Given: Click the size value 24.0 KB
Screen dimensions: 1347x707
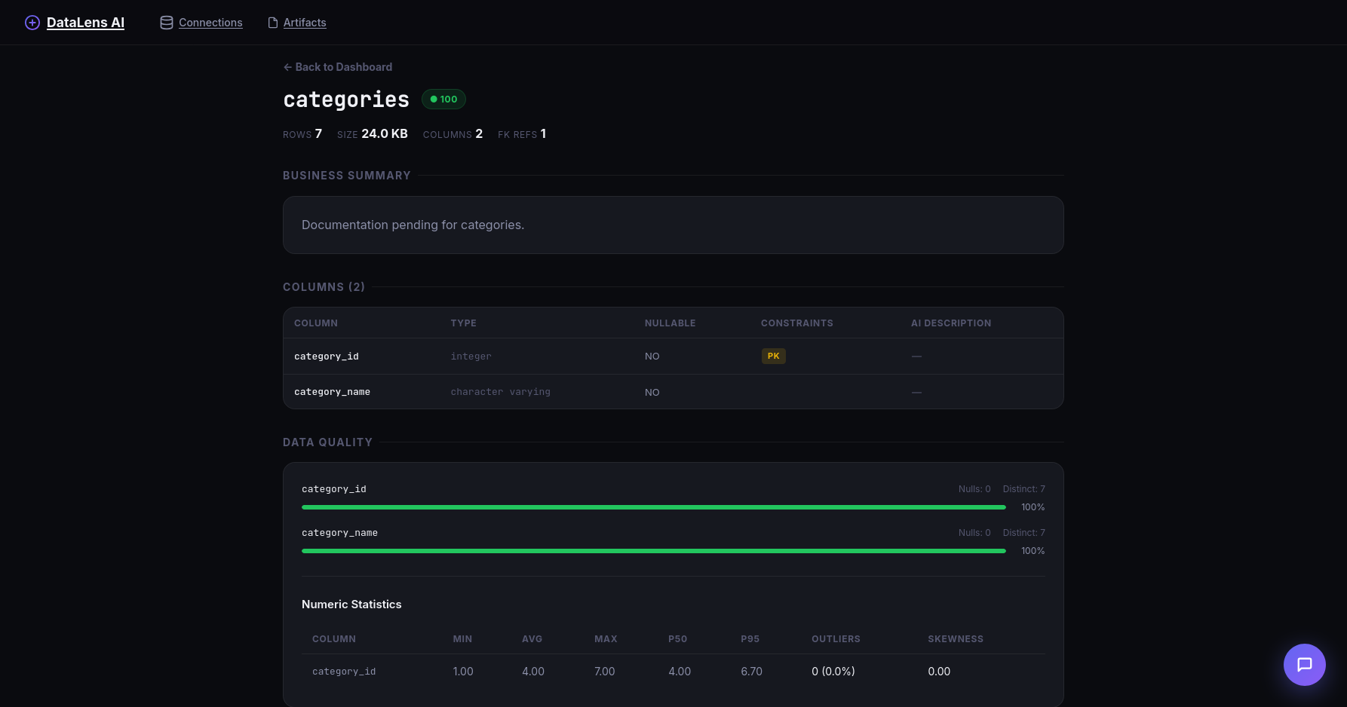Looking at the screenshot, I should [385, 133].
